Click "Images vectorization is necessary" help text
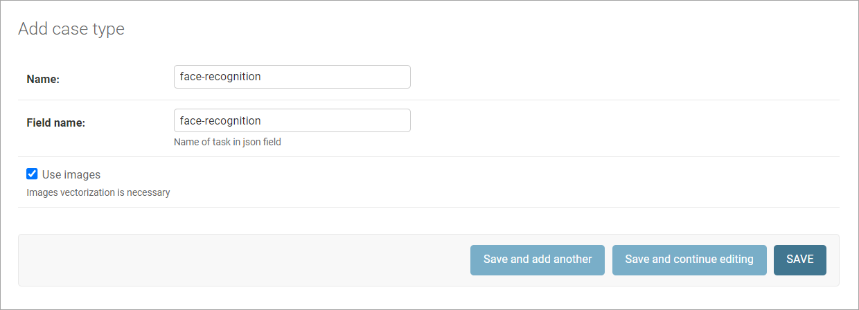This screenshot has height=310, width=859. click(98, 192)
